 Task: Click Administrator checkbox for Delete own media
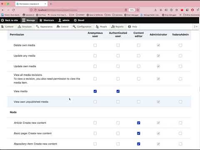click(x=158, y=45)
